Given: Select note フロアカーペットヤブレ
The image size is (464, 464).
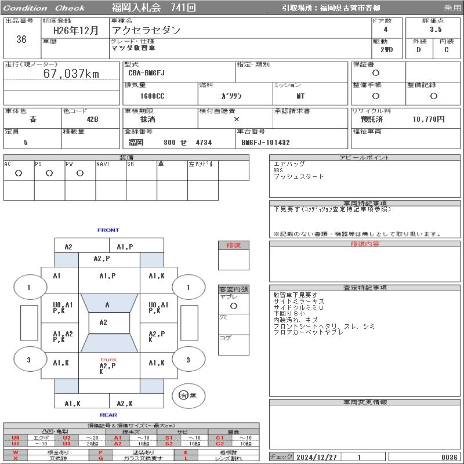Looking at the screenshot, I should (308, 332).
